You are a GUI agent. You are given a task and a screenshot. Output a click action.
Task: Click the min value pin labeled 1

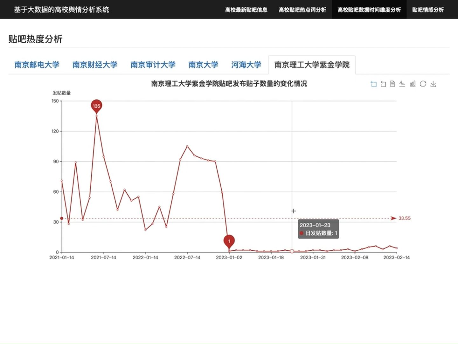tap(229, 241)
